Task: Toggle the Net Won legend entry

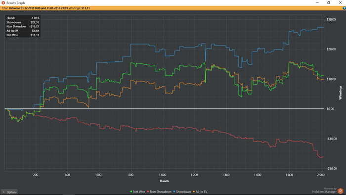Action: [x=138, y=192]
